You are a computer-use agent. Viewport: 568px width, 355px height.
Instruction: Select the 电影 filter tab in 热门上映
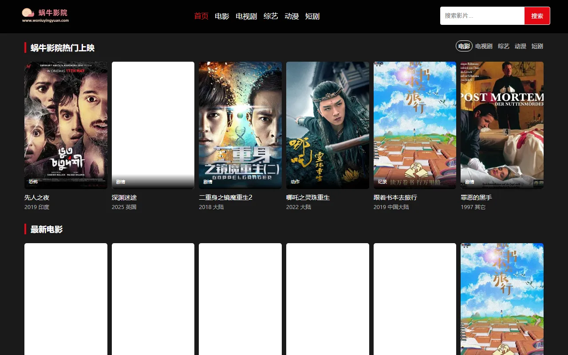(x=464, y=46)
